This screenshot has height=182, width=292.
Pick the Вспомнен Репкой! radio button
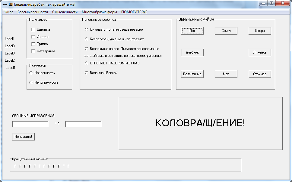(x=87, y=73)
